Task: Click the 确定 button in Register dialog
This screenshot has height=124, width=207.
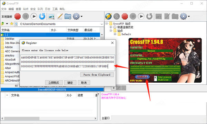Action: (70, 83)
